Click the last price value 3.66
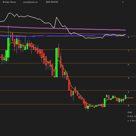This screenshot has width=136, height=136. 130,112
